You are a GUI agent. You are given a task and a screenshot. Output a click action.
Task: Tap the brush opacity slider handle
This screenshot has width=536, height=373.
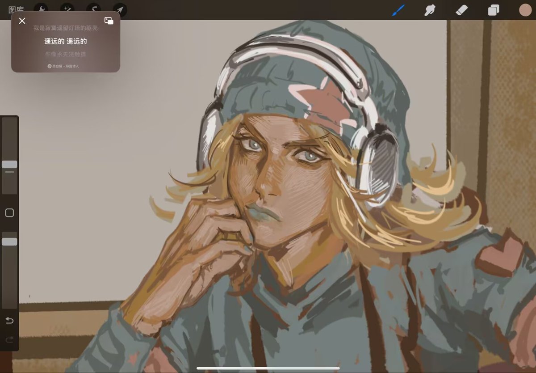(x=9, y=242)
